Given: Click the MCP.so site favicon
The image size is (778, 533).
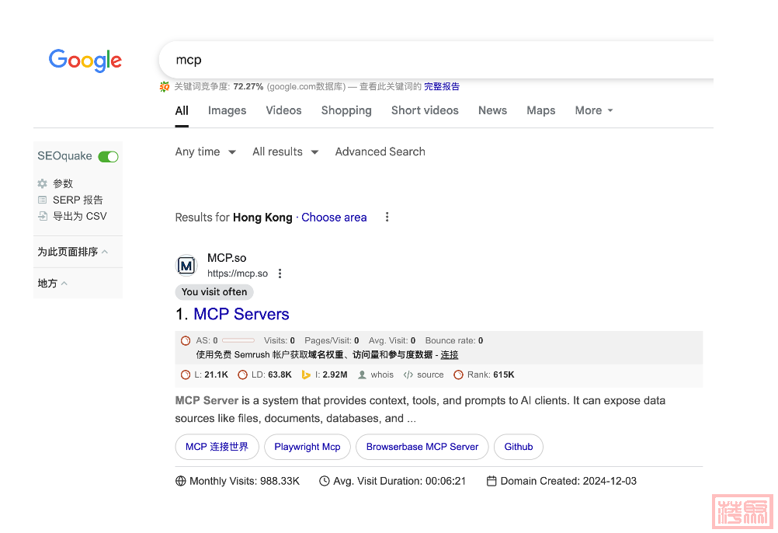Looking at the screenshot, I should tap(186, 266).
